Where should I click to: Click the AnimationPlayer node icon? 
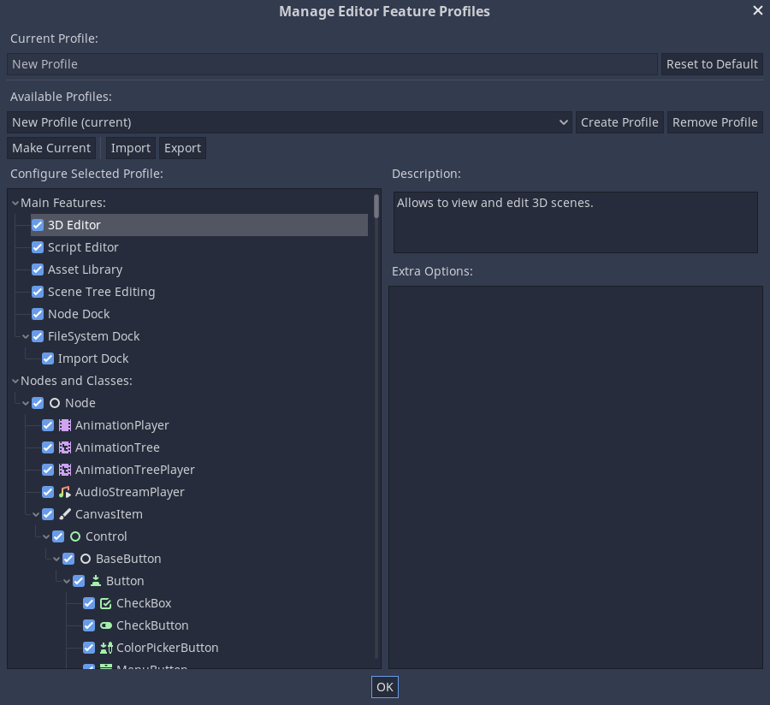(x=65, y=424)
